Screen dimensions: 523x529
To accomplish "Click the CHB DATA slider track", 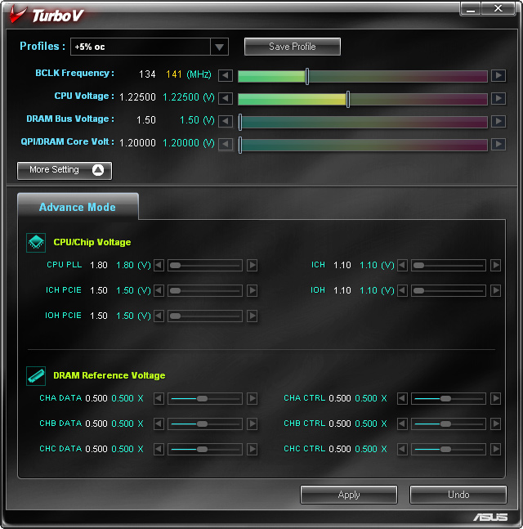I will (x=205, y=424).
